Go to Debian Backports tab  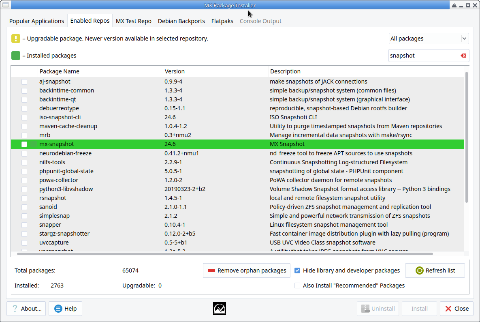click(x=181, y=21)
